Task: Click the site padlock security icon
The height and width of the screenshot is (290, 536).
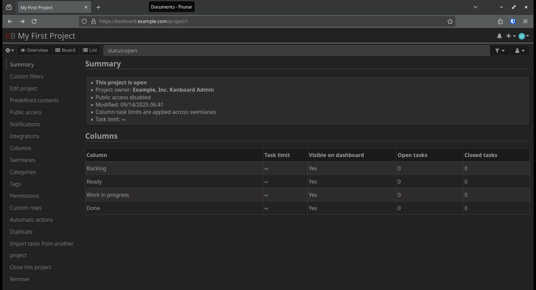Action: coord(94,21)
